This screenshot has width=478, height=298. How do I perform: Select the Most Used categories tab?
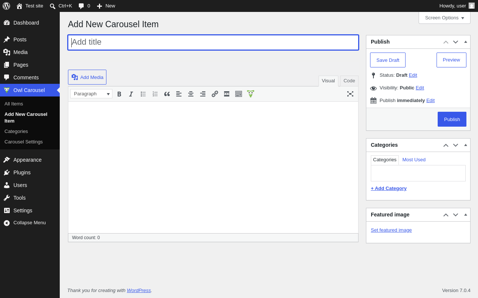(x=414, y=160)
